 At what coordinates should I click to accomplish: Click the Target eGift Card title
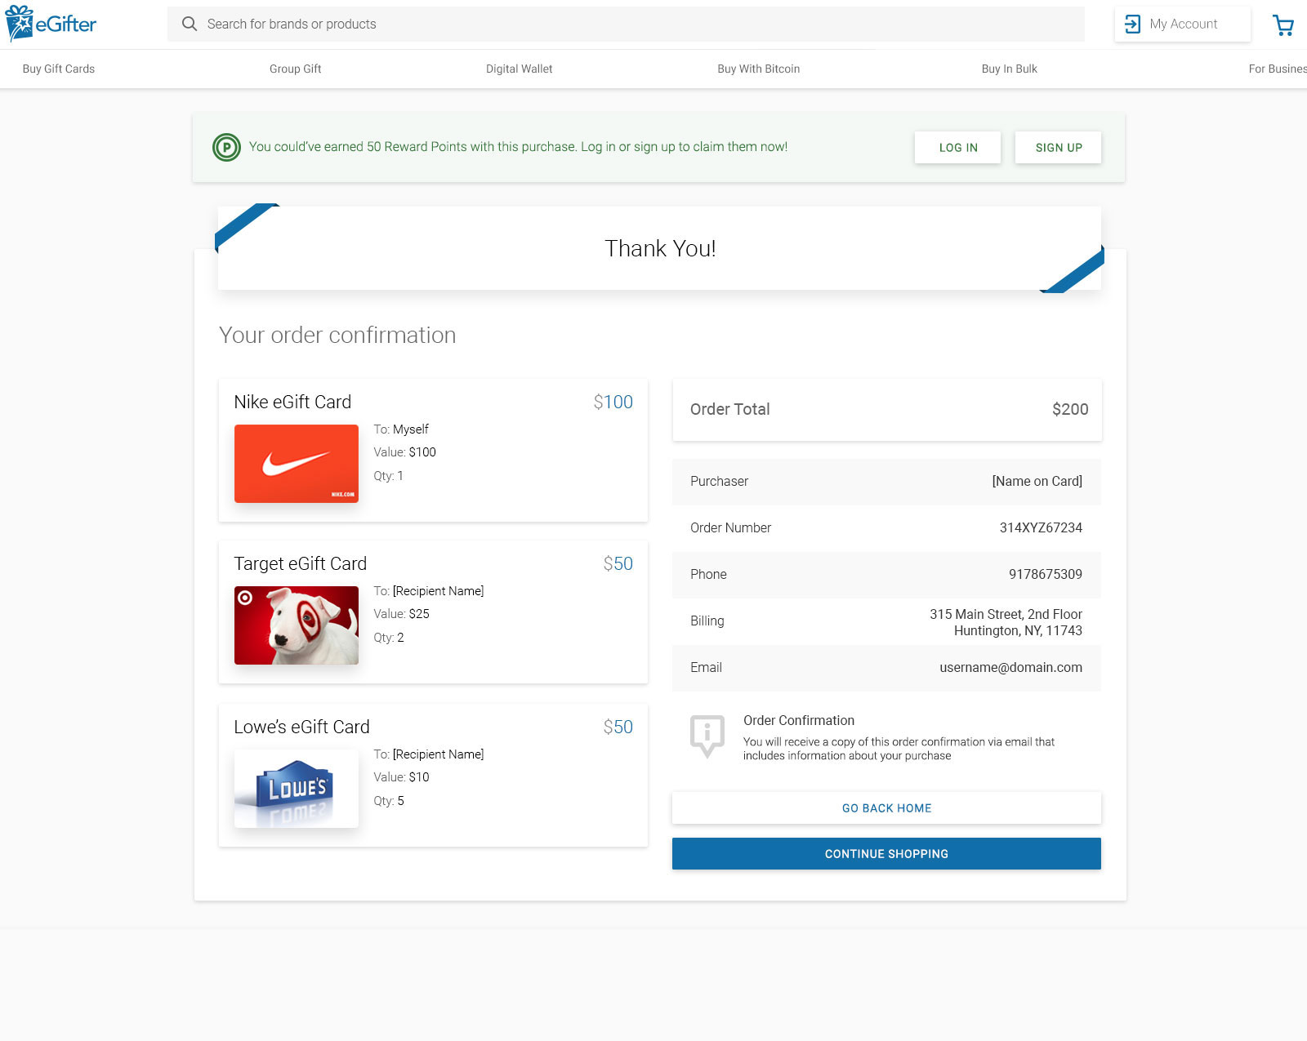point(301,563)
